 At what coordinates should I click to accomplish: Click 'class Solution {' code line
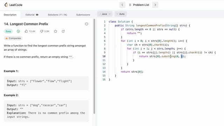coord(121,22)
